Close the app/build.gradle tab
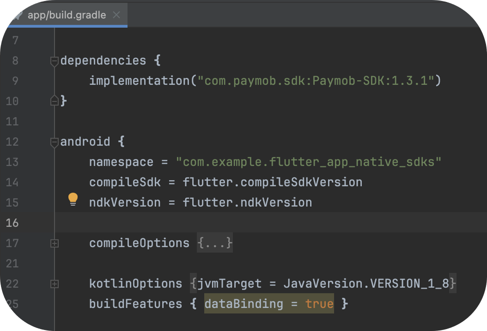Image resolution: width=487 pixels, height=331 pixels. coord(116,15)
